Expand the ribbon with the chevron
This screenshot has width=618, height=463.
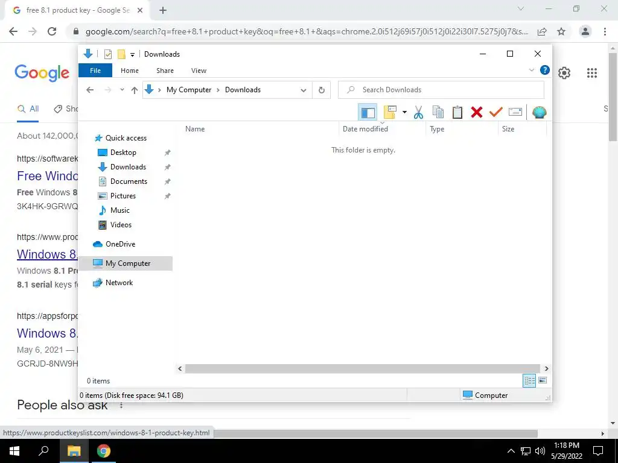pyautogui.click(x=531, y=70)
